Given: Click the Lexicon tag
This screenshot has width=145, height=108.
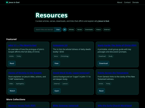Looking at the screenshot, I should coord(65,84).
